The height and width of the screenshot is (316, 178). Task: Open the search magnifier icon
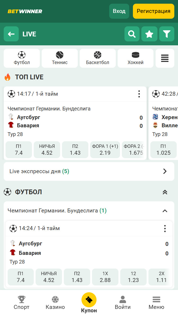132,34
